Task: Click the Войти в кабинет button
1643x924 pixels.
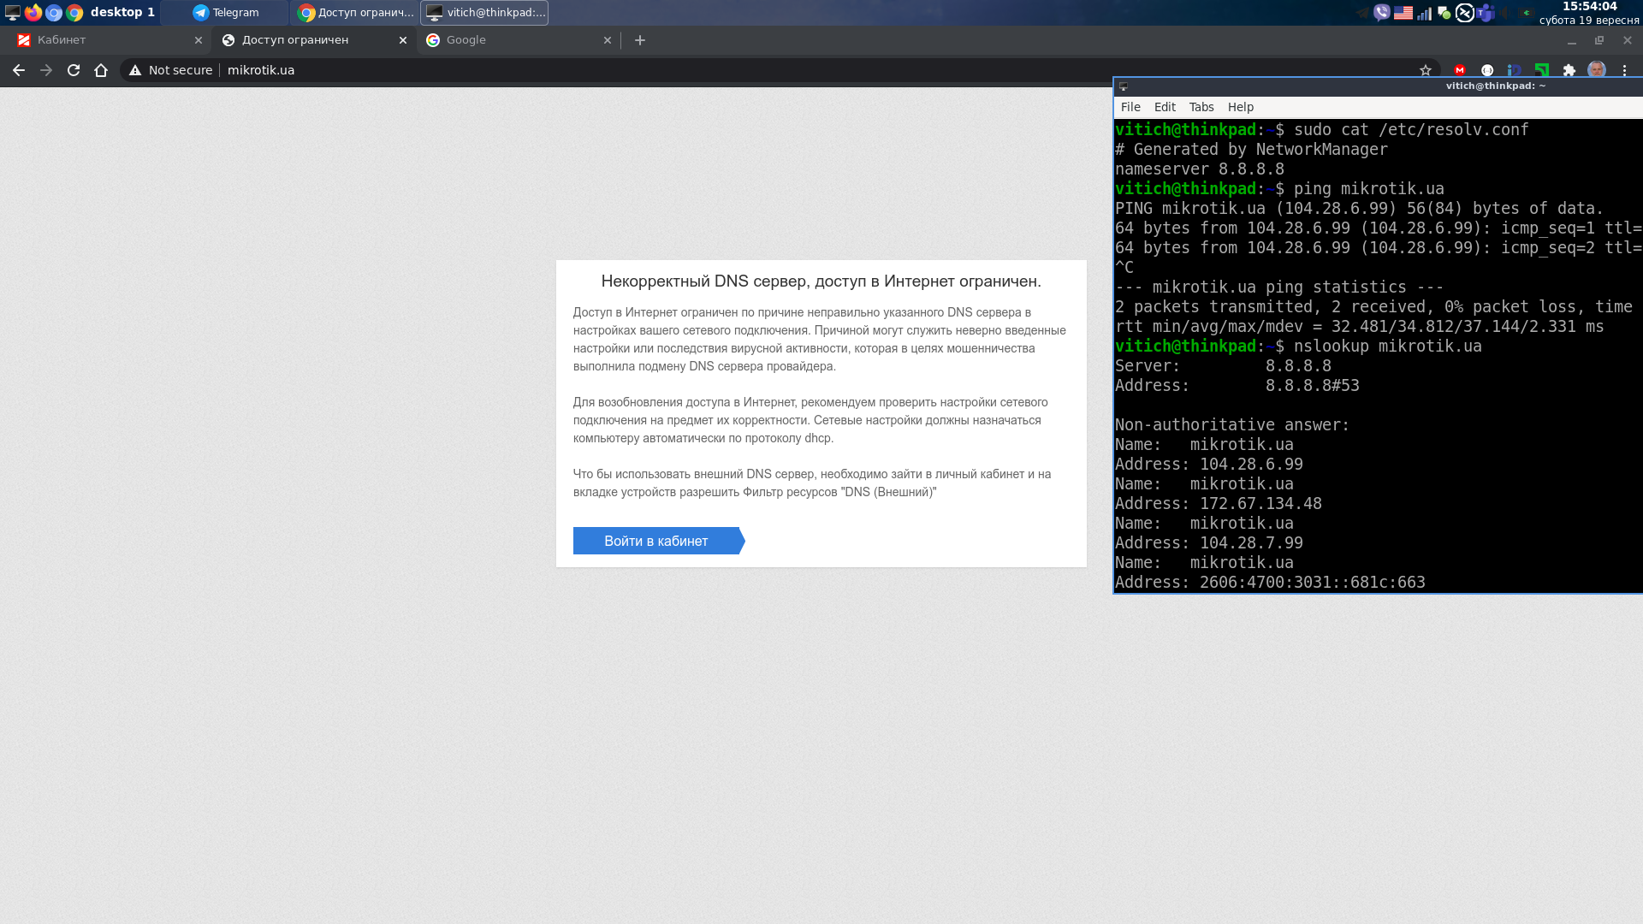Action: (656, 541)
